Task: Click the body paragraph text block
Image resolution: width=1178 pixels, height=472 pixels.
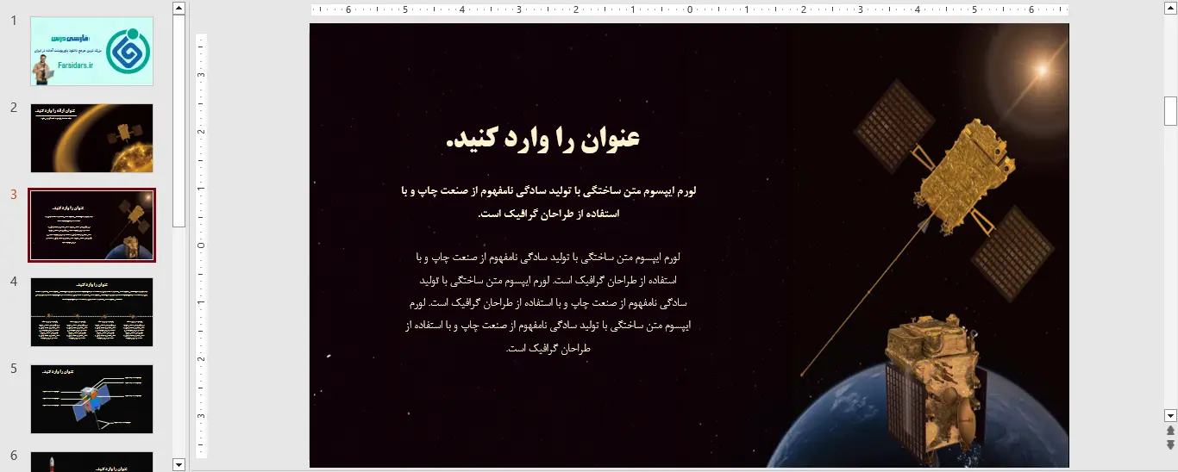Action: tap(548, 303)
